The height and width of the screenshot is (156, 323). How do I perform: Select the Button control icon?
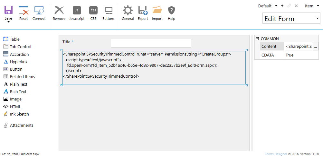pyautogui.click(x=6, y=69)
